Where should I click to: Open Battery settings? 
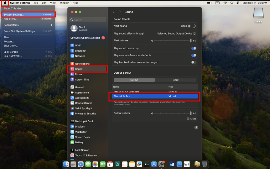click(x=77, y=142)
